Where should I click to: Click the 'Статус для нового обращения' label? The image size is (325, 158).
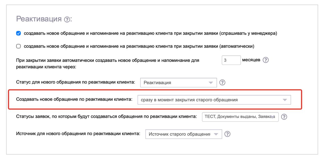click(75, 82)
